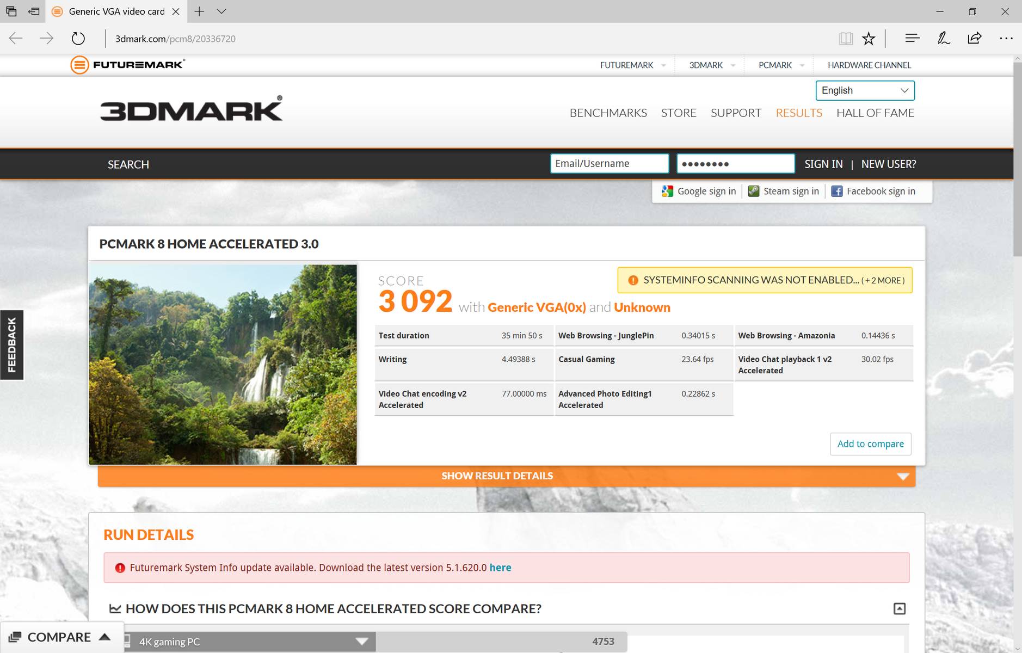Screen dimensions: 1022x653
Task: Click the jungle waterfall thumbnail
Action: (x=223, y=365)
